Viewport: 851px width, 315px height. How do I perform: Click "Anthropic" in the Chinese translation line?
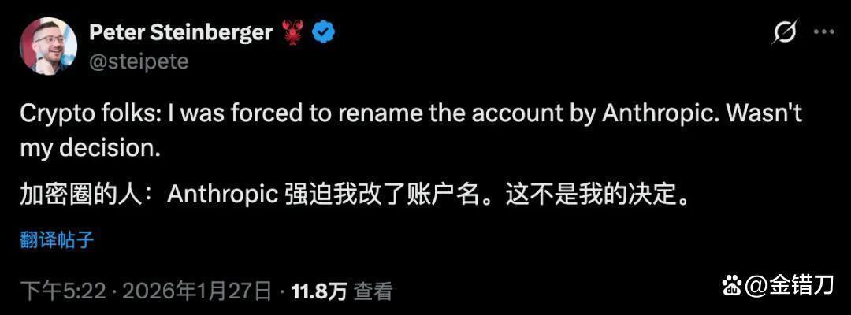pos(222,195)
